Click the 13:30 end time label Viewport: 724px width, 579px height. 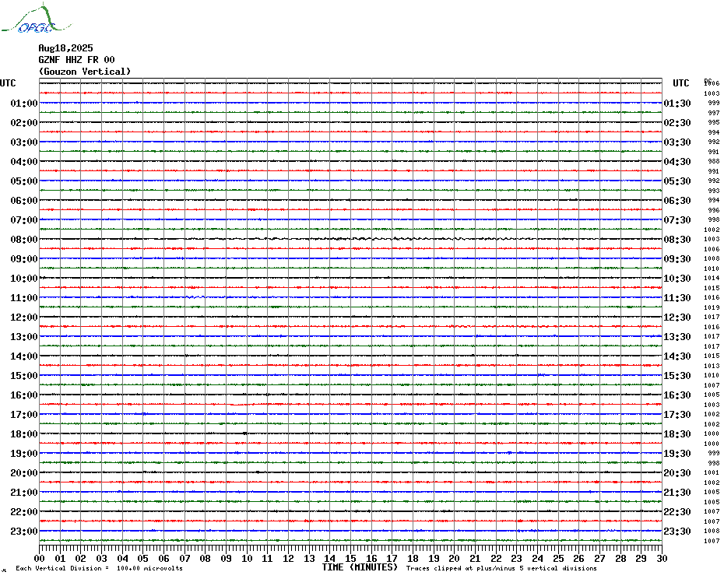(x=677, y=337)
